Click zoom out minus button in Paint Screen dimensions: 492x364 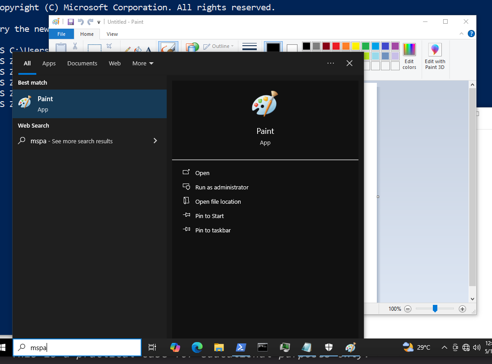tap(408, 309)
